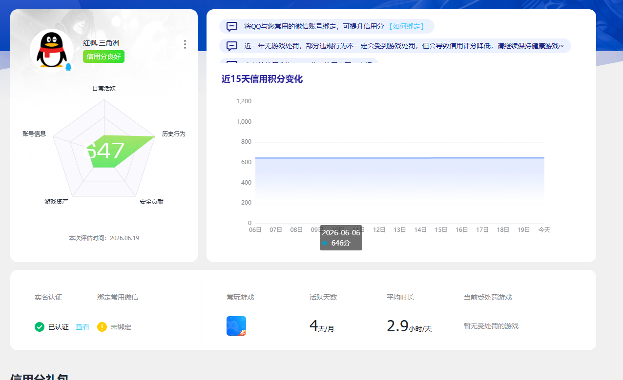This screenshot has width=623, height=380.
Task: Click the 2.9小时/天 average duration value
Action: pyautogui.click(x=409, y=326)
